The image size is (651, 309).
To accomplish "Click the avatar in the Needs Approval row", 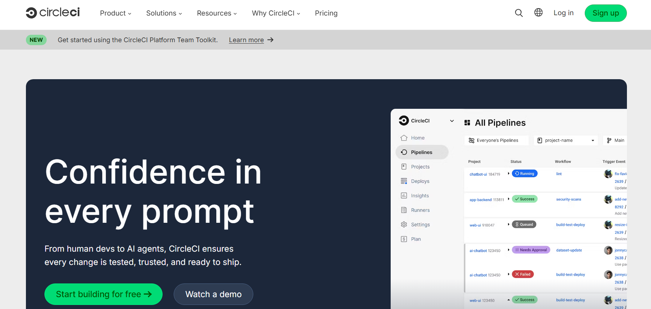I will pyautogui.click(x=608, y=250).
